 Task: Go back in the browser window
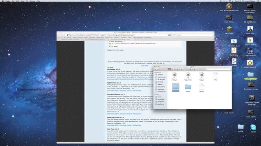click(59, 35)
